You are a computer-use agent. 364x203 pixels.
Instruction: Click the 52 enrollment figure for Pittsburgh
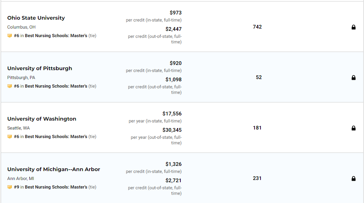pyautogui.click(x=259, y=77)
